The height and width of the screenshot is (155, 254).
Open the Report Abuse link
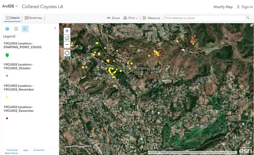(12, 153)
